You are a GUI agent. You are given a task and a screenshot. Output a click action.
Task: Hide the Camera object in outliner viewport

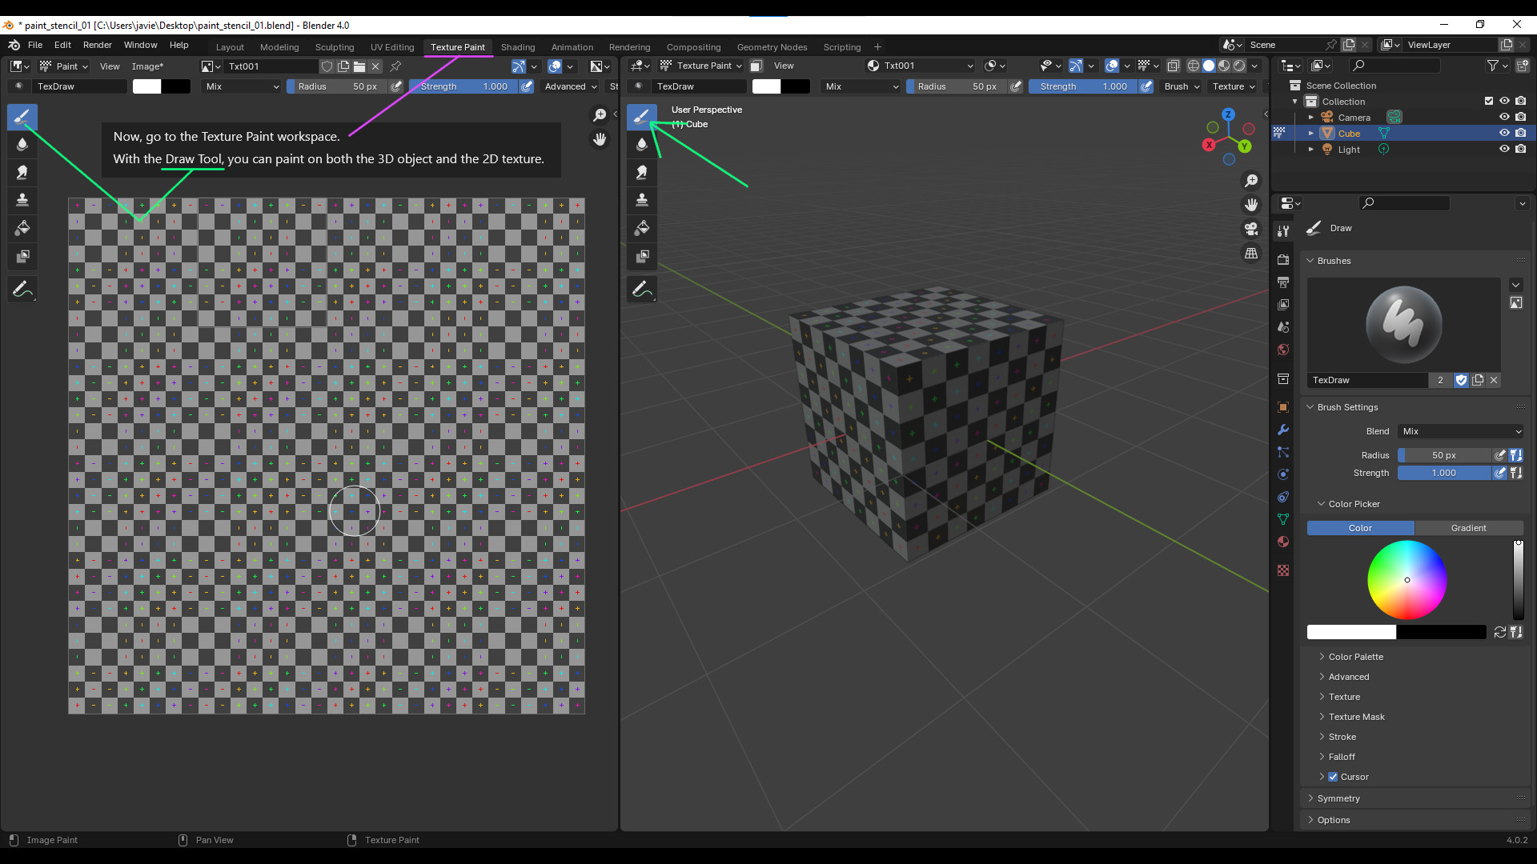[x=1504, y=118]
